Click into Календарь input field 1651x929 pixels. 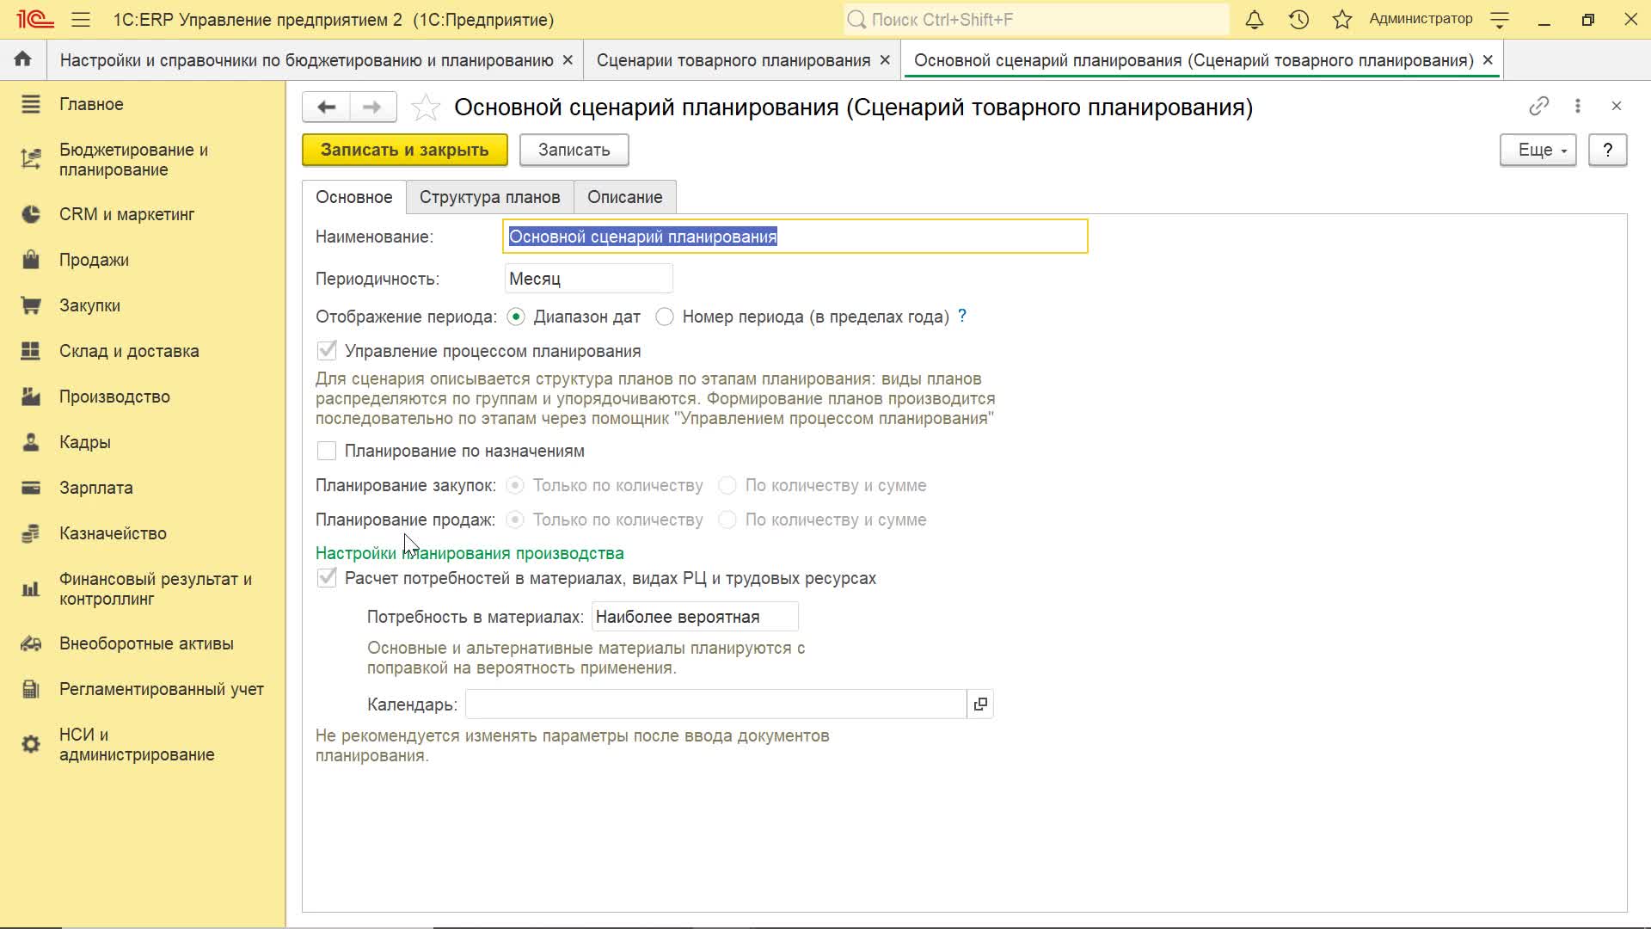pyautogui.click(x=716, y=704)
